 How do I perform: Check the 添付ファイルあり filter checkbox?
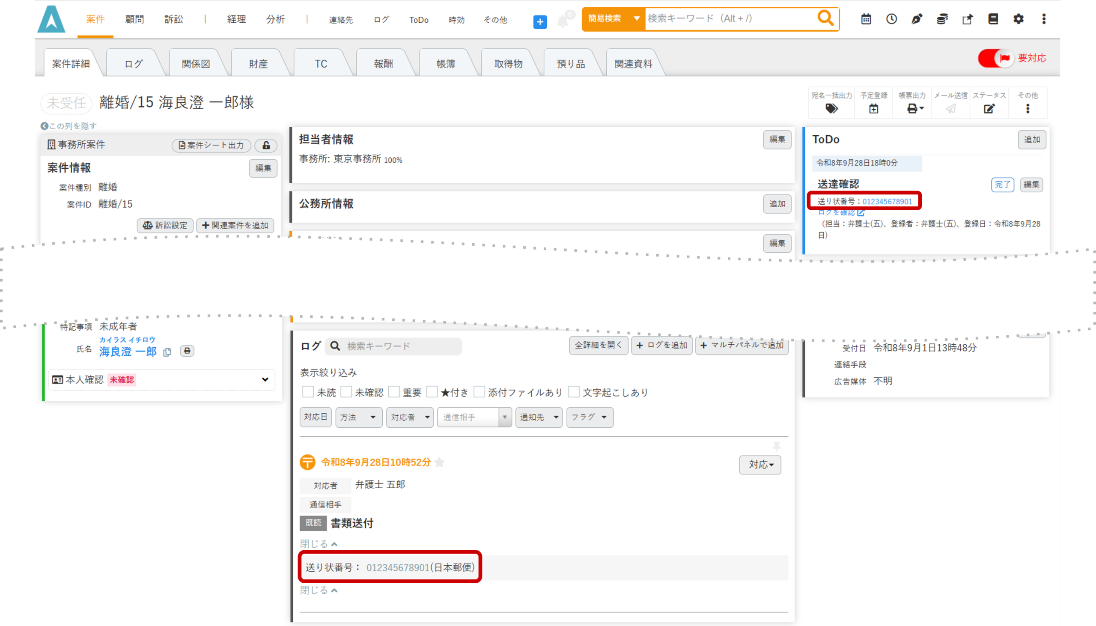coord(479,392)
